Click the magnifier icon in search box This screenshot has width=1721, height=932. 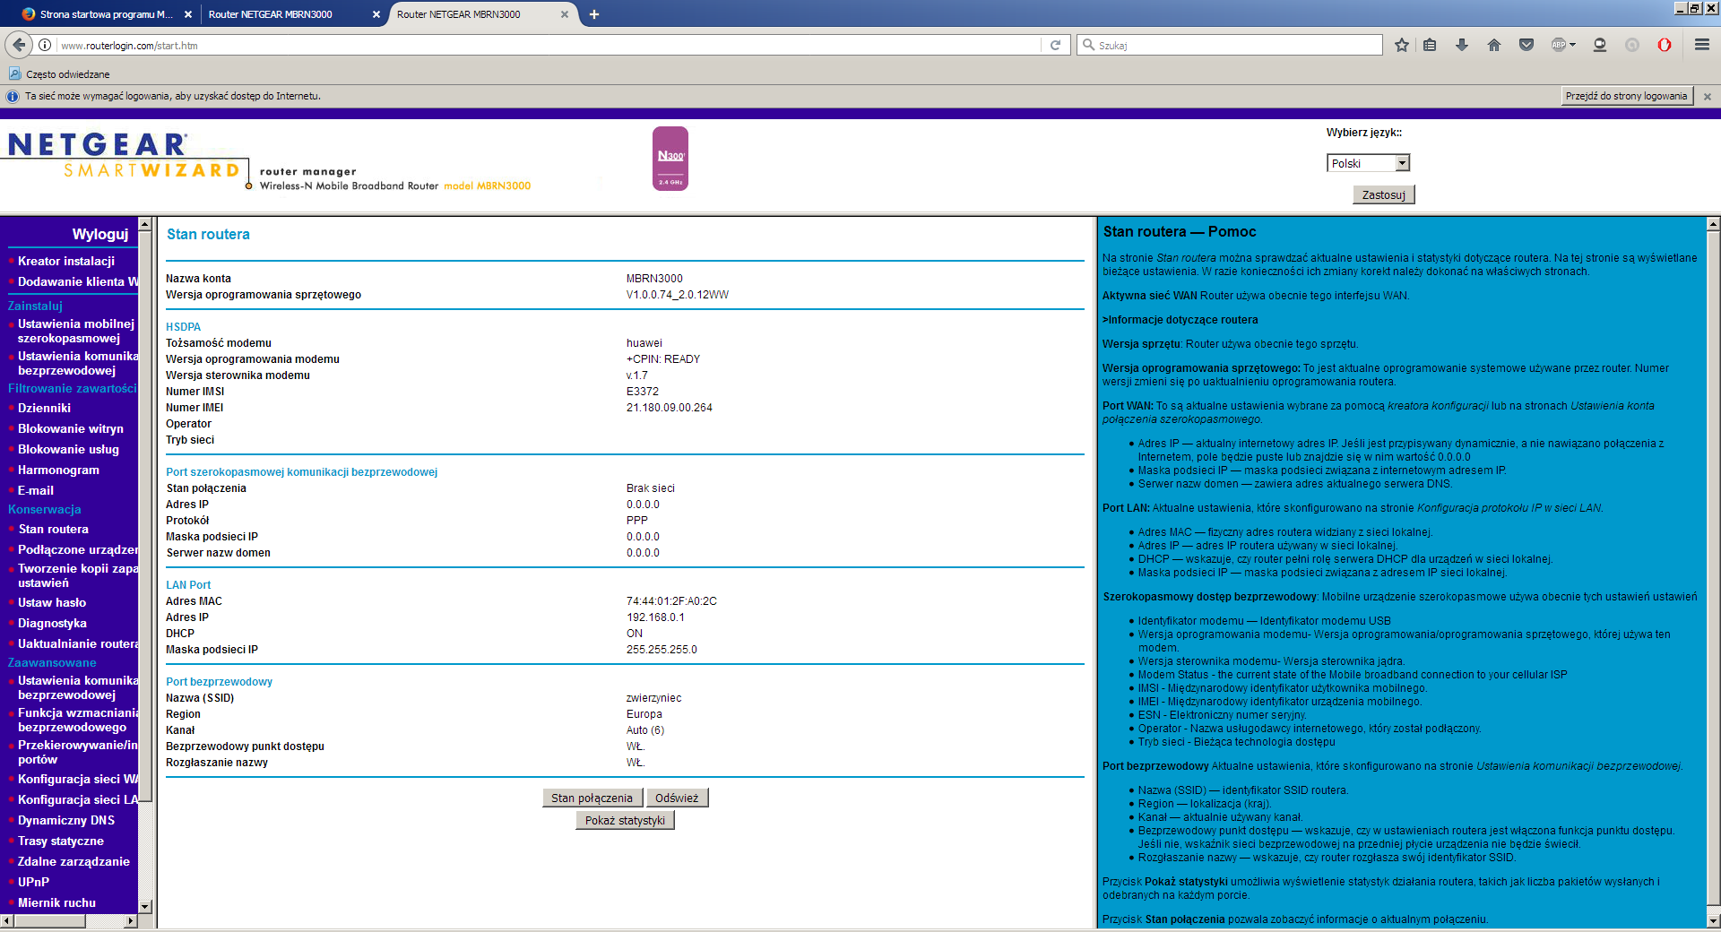pos(1088,45)
